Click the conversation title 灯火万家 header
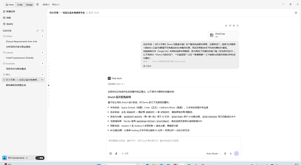 point(67,13)
